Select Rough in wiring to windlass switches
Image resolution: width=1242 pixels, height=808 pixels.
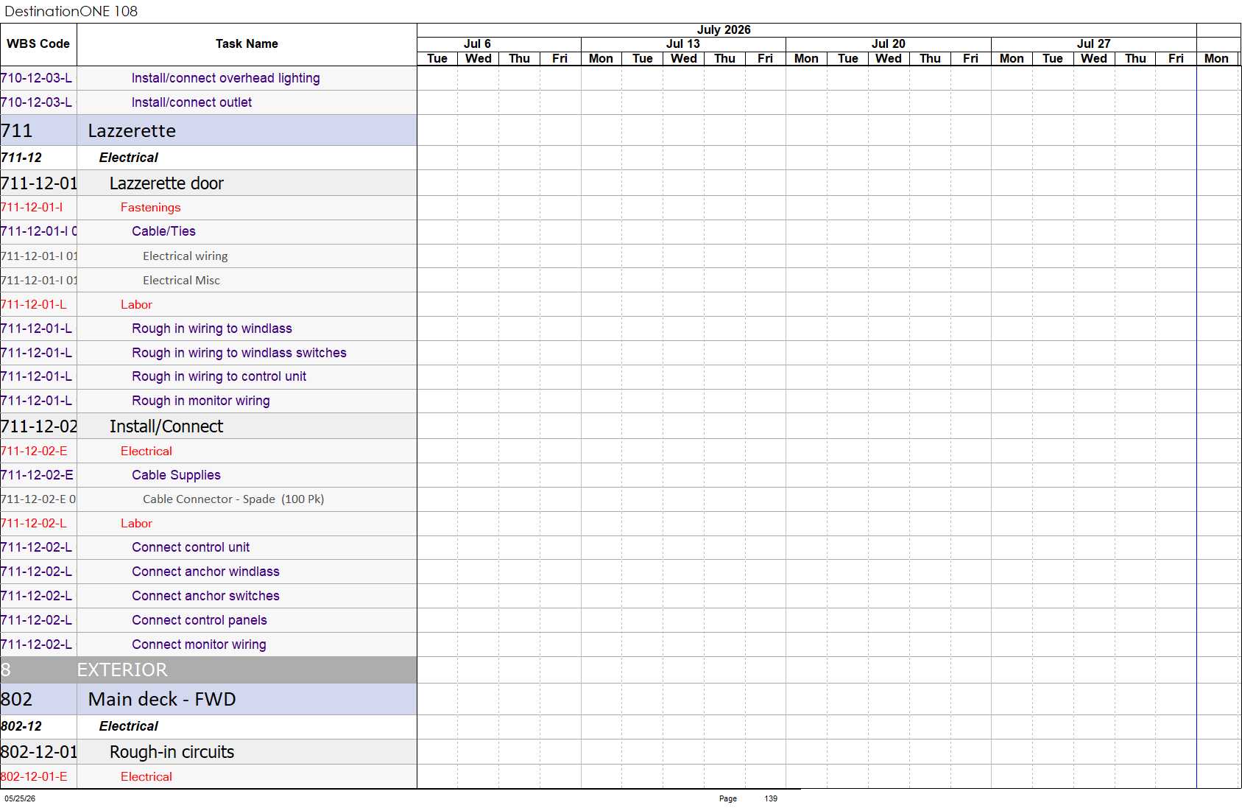pyautogui.click(x=239, y=353)
